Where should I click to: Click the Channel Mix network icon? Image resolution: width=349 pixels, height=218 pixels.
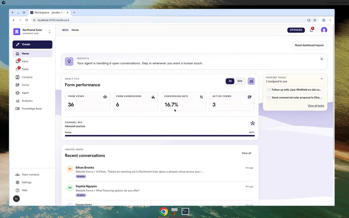click(252, 123)
